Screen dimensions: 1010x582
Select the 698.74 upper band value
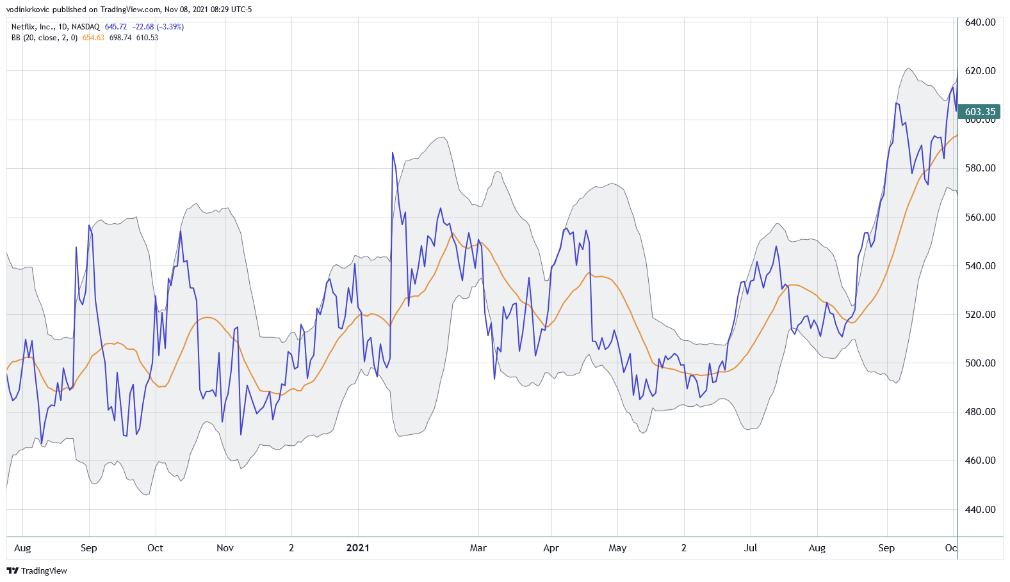tap(120, 38)
